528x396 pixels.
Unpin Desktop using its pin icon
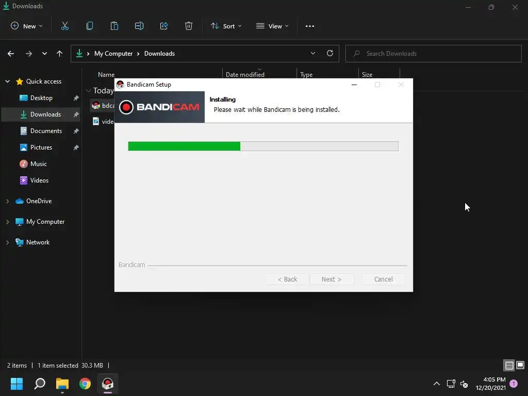point(76,98)
